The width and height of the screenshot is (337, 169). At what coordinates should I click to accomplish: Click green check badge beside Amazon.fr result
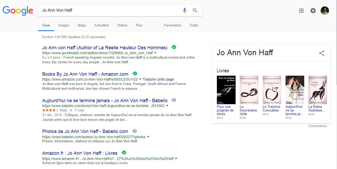pyautogui.click(x=124, y=153)
